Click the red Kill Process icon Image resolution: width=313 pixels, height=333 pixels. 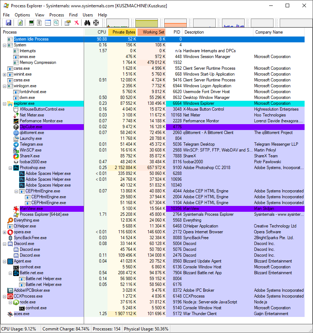76,23
